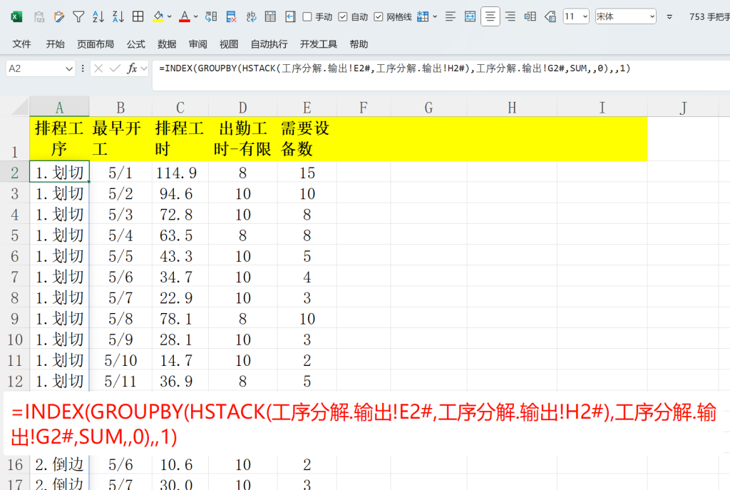Sort descending Z to A
Image resolution: width=730 pixels, height=490 pixels.
coord(118,17)
